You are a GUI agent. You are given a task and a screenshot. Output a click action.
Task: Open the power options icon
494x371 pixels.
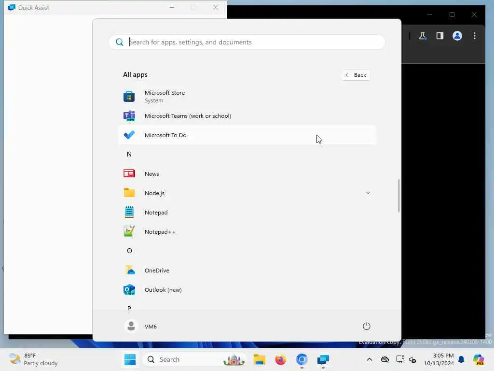(367, 326)
